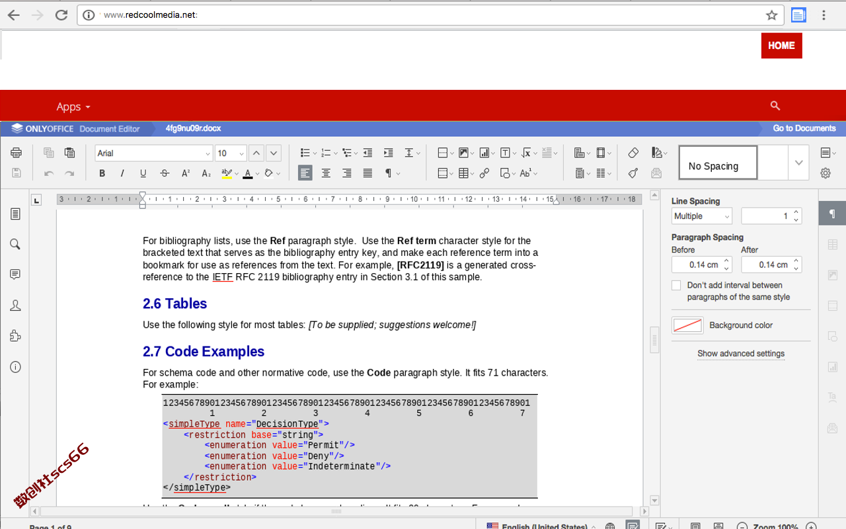Expand the paragraph styles gallery arrow
Image resolution: width=846 pixels, height=529 pixels.
pos(798,163)
